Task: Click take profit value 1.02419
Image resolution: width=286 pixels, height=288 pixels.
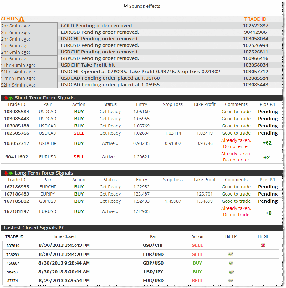Action: click(204, 133)
